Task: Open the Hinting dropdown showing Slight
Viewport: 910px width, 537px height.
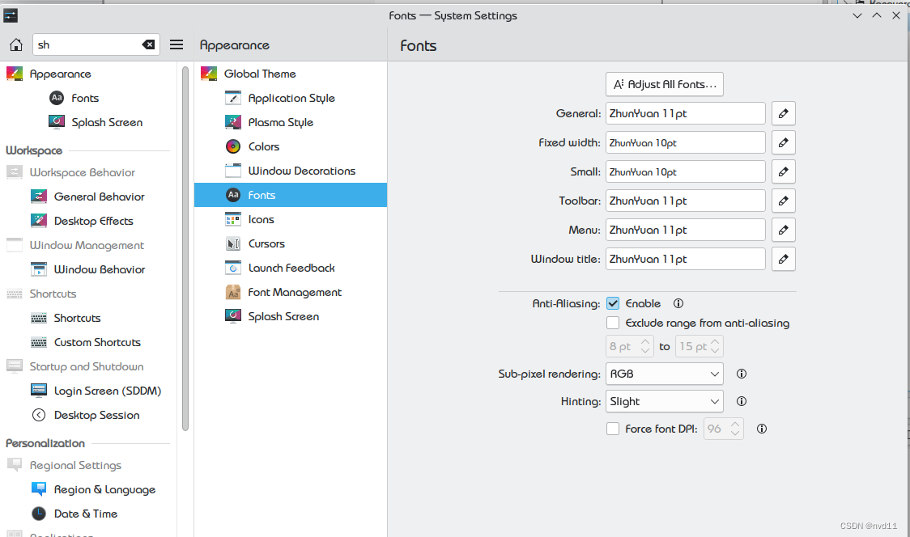Action: (664, 401)
